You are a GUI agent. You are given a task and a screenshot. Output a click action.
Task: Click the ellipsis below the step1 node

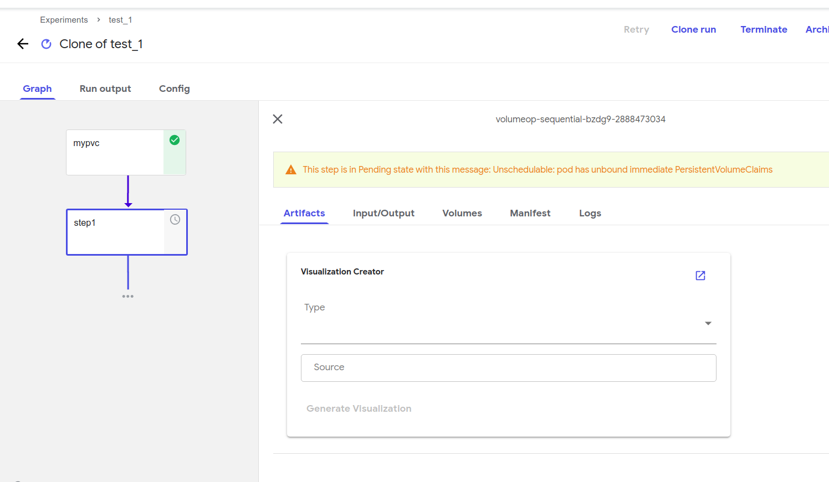pyautogui.click(x=128, y=296)
